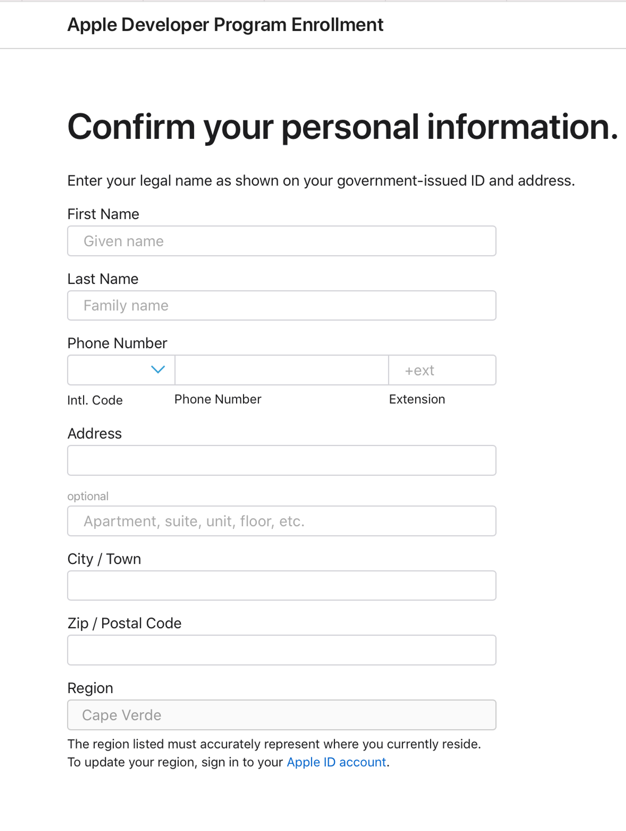Image resolution: width=626 pixels, height=831 pixels.
Task: Click the 'First Name' text label
Action: tap(103, 214)
